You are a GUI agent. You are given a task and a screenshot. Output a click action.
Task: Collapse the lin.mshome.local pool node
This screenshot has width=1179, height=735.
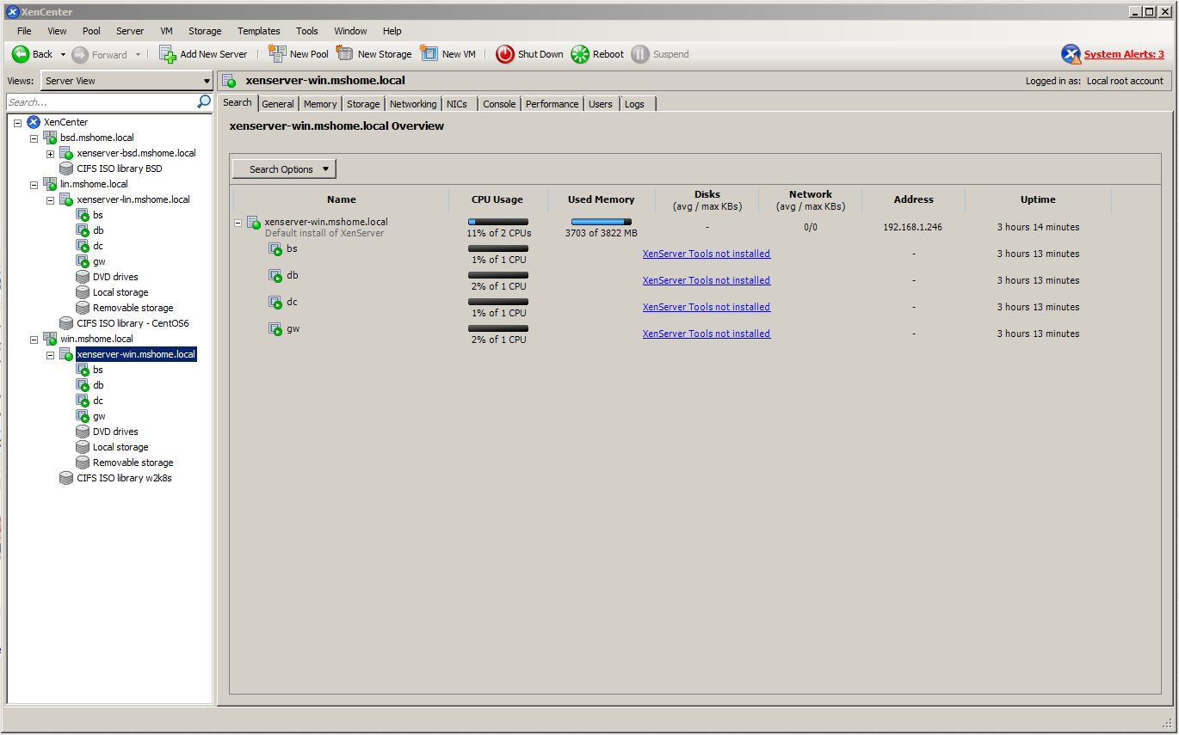tap(34, 185)
